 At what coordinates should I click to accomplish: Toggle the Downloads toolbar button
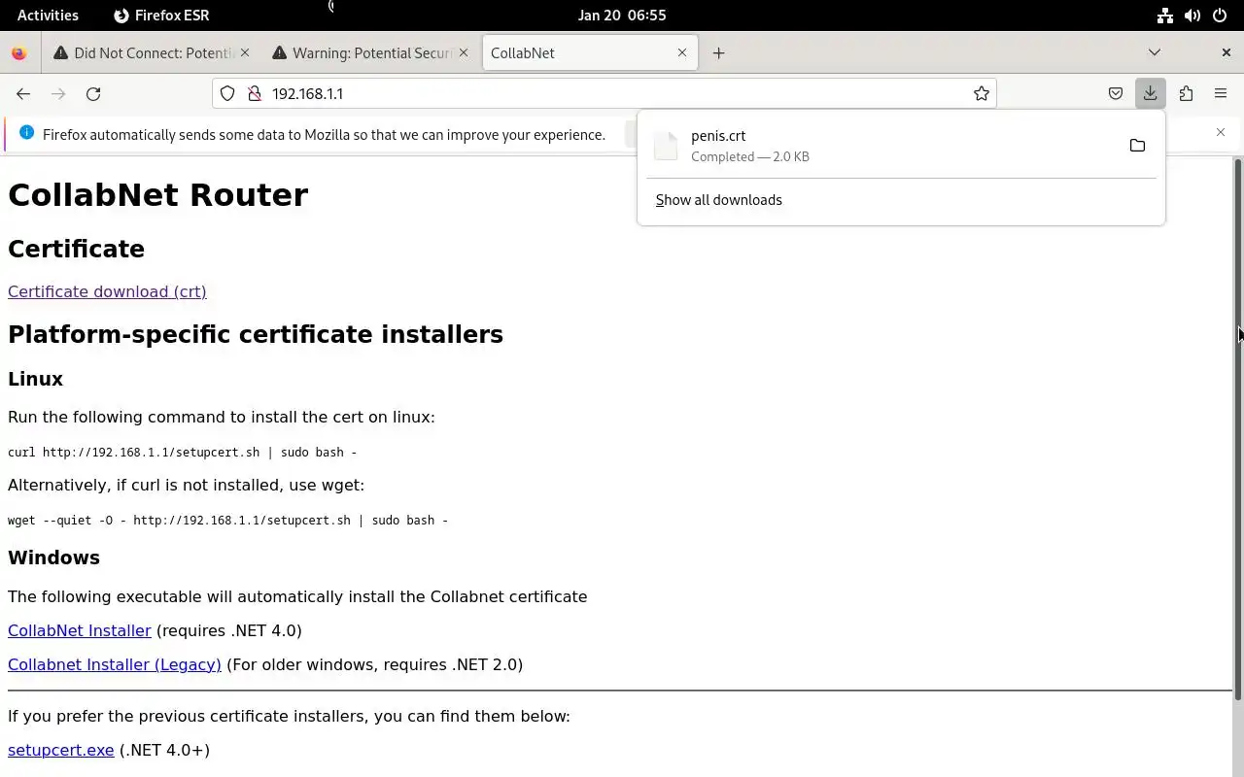pos(1151,93)
